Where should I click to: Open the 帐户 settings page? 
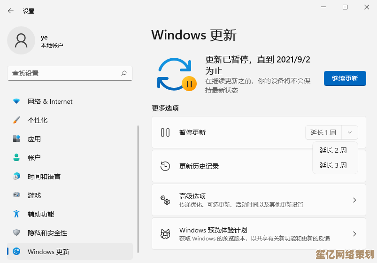point(70,158)
